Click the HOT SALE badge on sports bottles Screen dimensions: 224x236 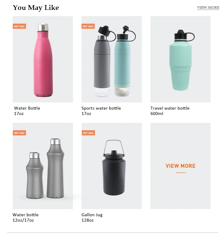point(88,26)
